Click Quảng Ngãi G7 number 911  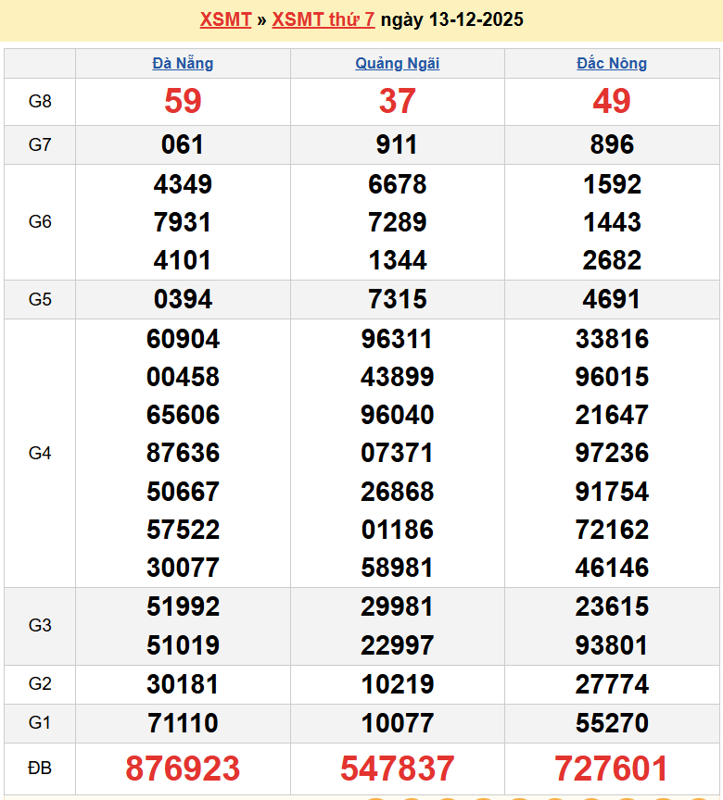coord(398,144)
